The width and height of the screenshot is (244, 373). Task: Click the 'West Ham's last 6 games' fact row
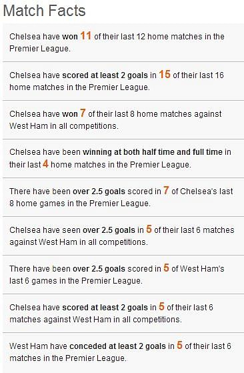pyautogui.click(x=123, y=275)
